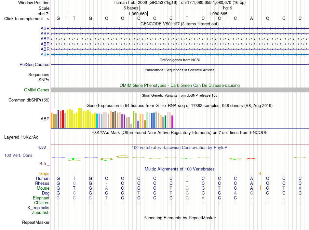Click the '-4.5' PhyloP lower limit value
Screen dimensions: 309x230
click(42, 164)
